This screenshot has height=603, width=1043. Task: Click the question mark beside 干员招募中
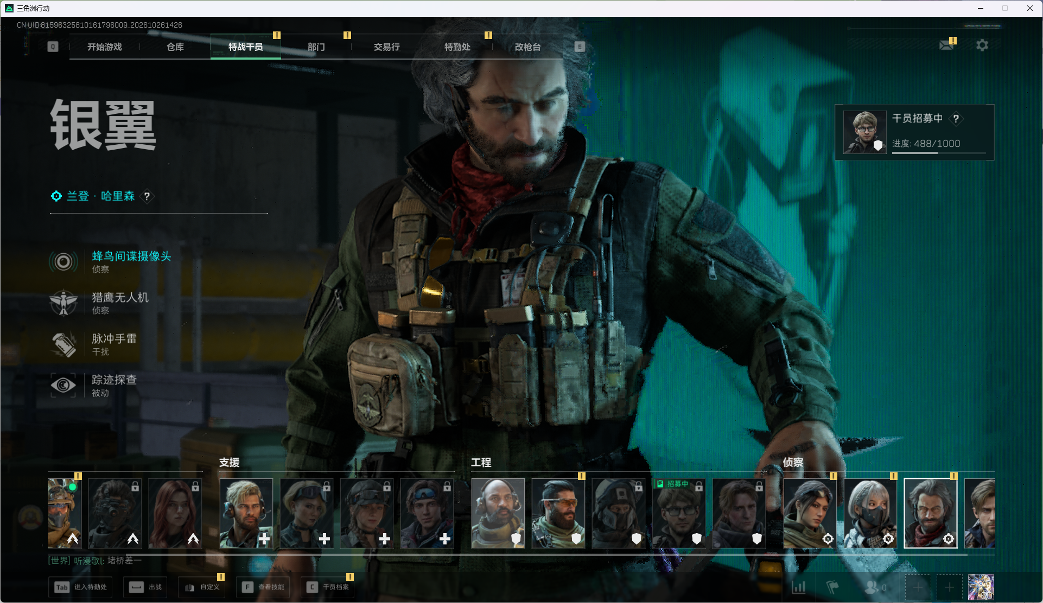pos(956,118)
